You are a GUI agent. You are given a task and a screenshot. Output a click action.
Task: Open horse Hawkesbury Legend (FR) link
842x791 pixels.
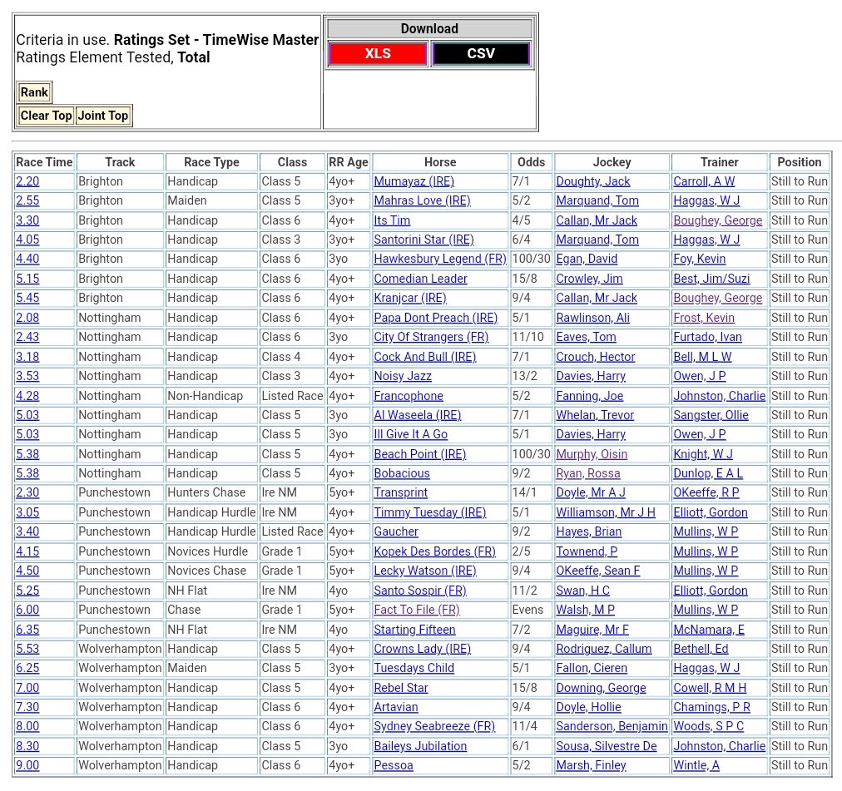pos(439,259)
